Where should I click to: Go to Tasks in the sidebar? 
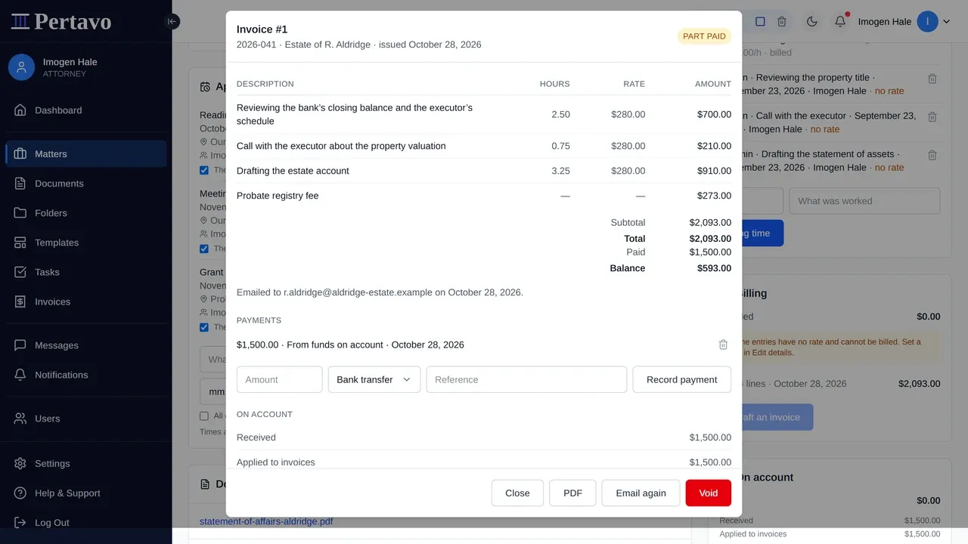pyautogui.click(x=85, y=272)
